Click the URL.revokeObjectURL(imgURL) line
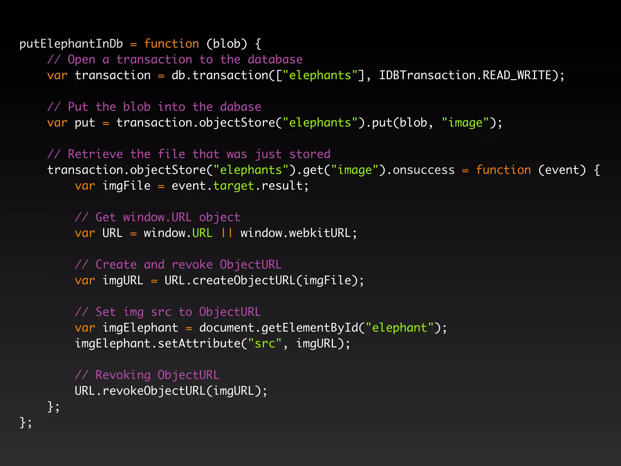 point(171,391)
